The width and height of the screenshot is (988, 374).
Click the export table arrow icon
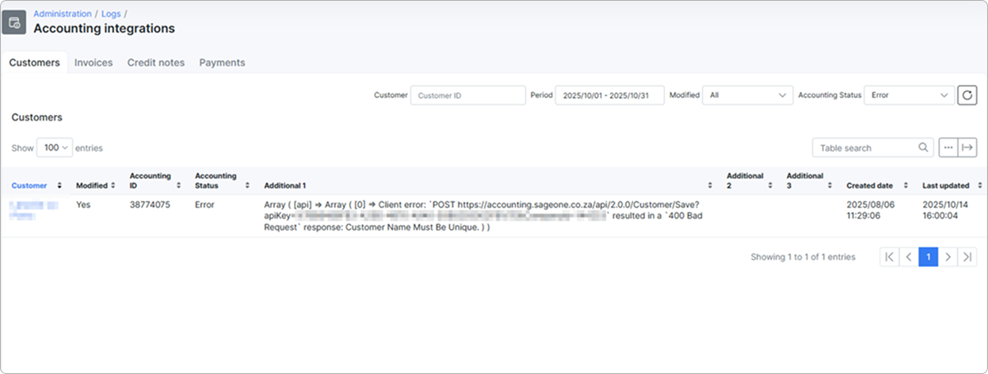[x=967, y=147]
